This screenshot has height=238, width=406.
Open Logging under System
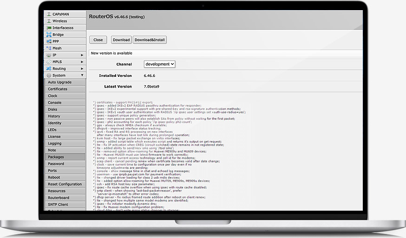(x=65, y=143)
